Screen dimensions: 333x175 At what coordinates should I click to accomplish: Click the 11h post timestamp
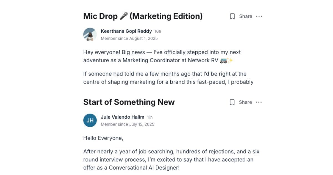pyautogui.click(x=150, y=117)
